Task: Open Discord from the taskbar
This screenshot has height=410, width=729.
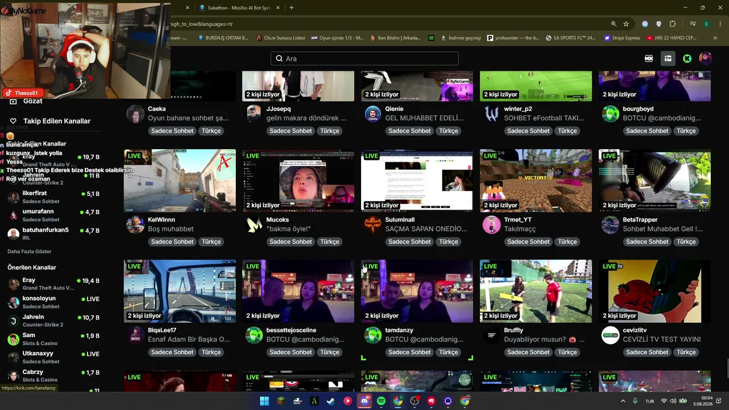Action: click(364, 401)
